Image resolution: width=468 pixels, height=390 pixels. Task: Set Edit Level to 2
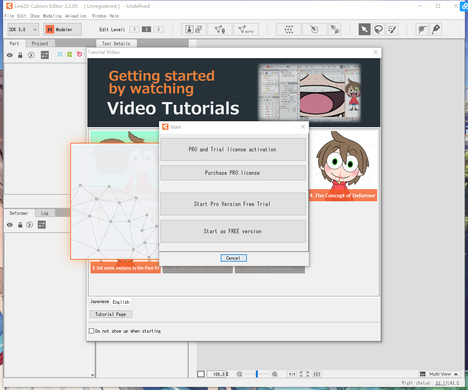146,29
